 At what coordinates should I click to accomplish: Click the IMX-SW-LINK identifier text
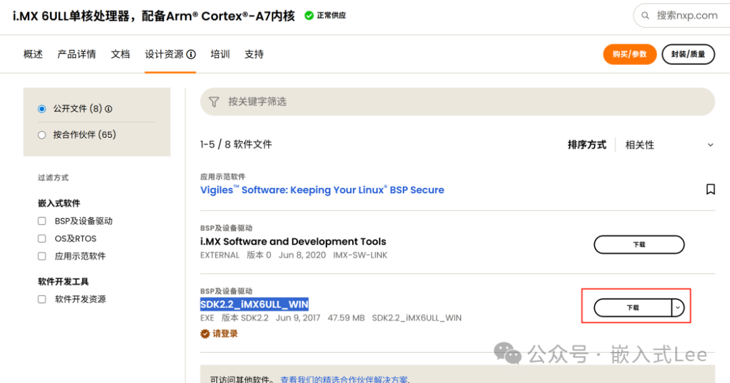pyautogui.click(x=360, y=255)
